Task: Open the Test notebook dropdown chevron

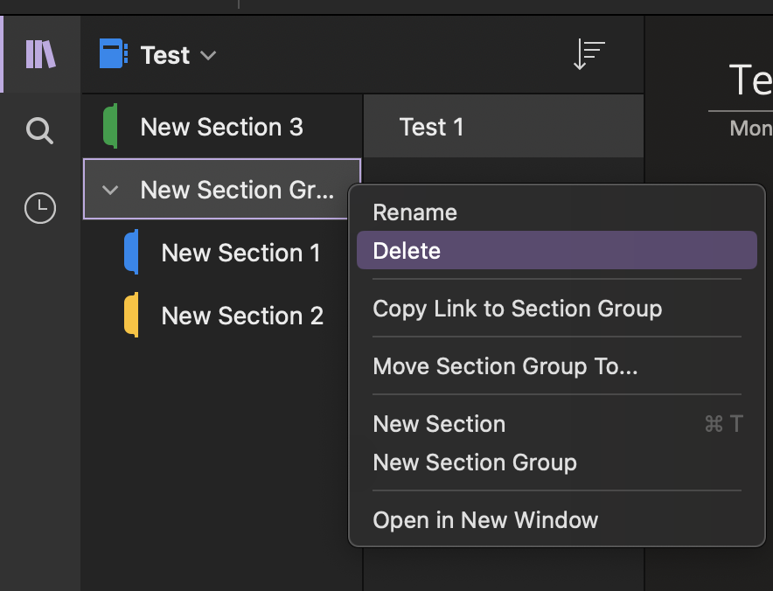Action: [x=208, y=55]
